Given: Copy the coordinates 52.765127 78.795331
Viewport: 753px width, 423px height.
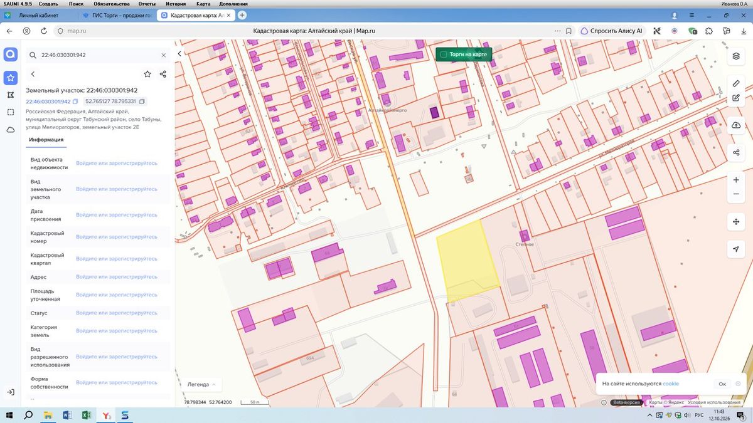Looking at the screenshot, I should (x=142, y=102).
